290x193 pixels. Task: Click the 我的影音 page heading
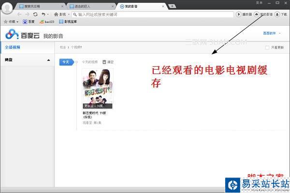[x=53, y=36]
